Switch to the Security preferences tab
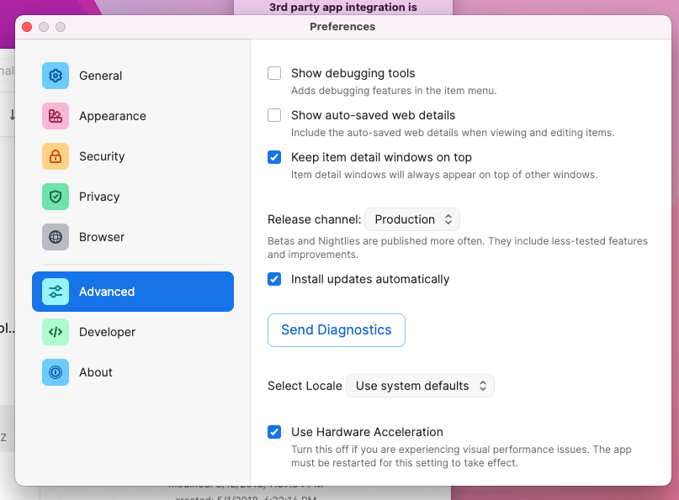Screen dimensions: 679x500 click(x=102, y=156)
